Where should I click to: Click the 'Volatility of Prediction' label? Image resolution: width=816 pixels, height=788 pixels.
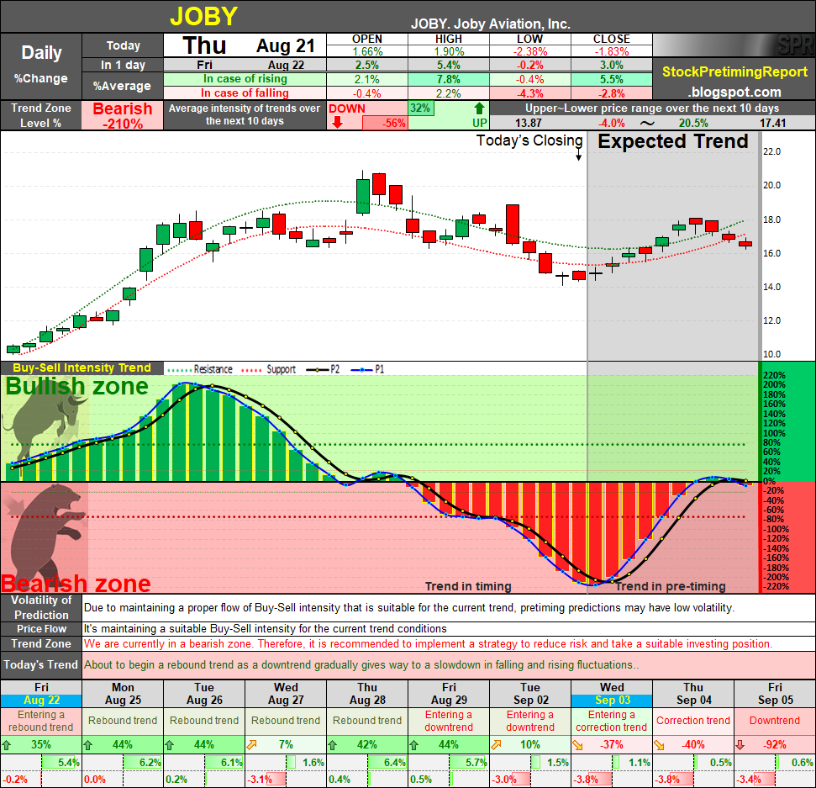41,607
